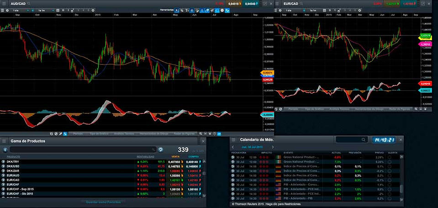Click the AUD/CAD sell price 0,94518

coord(234,4)
